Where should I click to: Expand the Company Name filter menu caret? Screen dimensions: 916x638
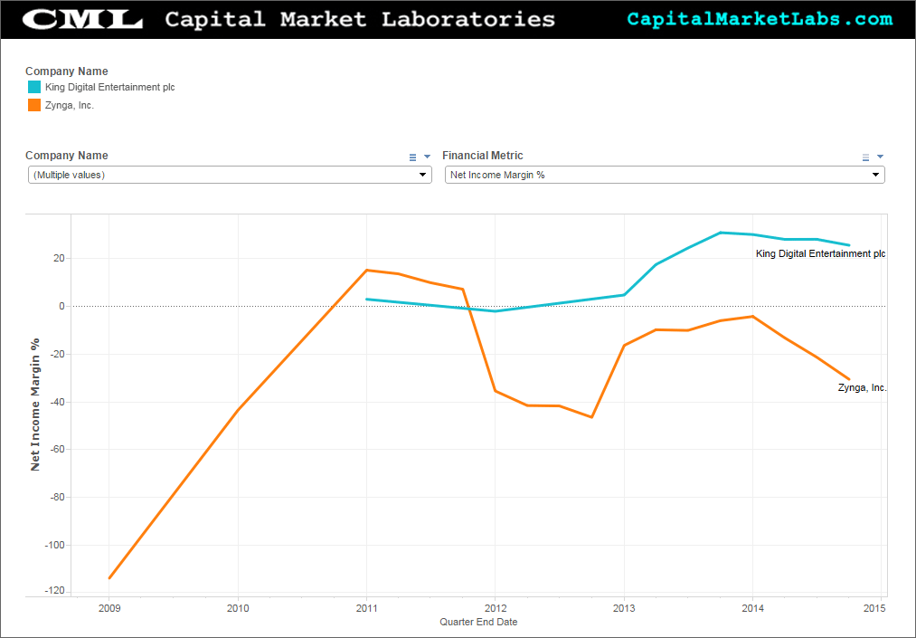coord(427,157)
